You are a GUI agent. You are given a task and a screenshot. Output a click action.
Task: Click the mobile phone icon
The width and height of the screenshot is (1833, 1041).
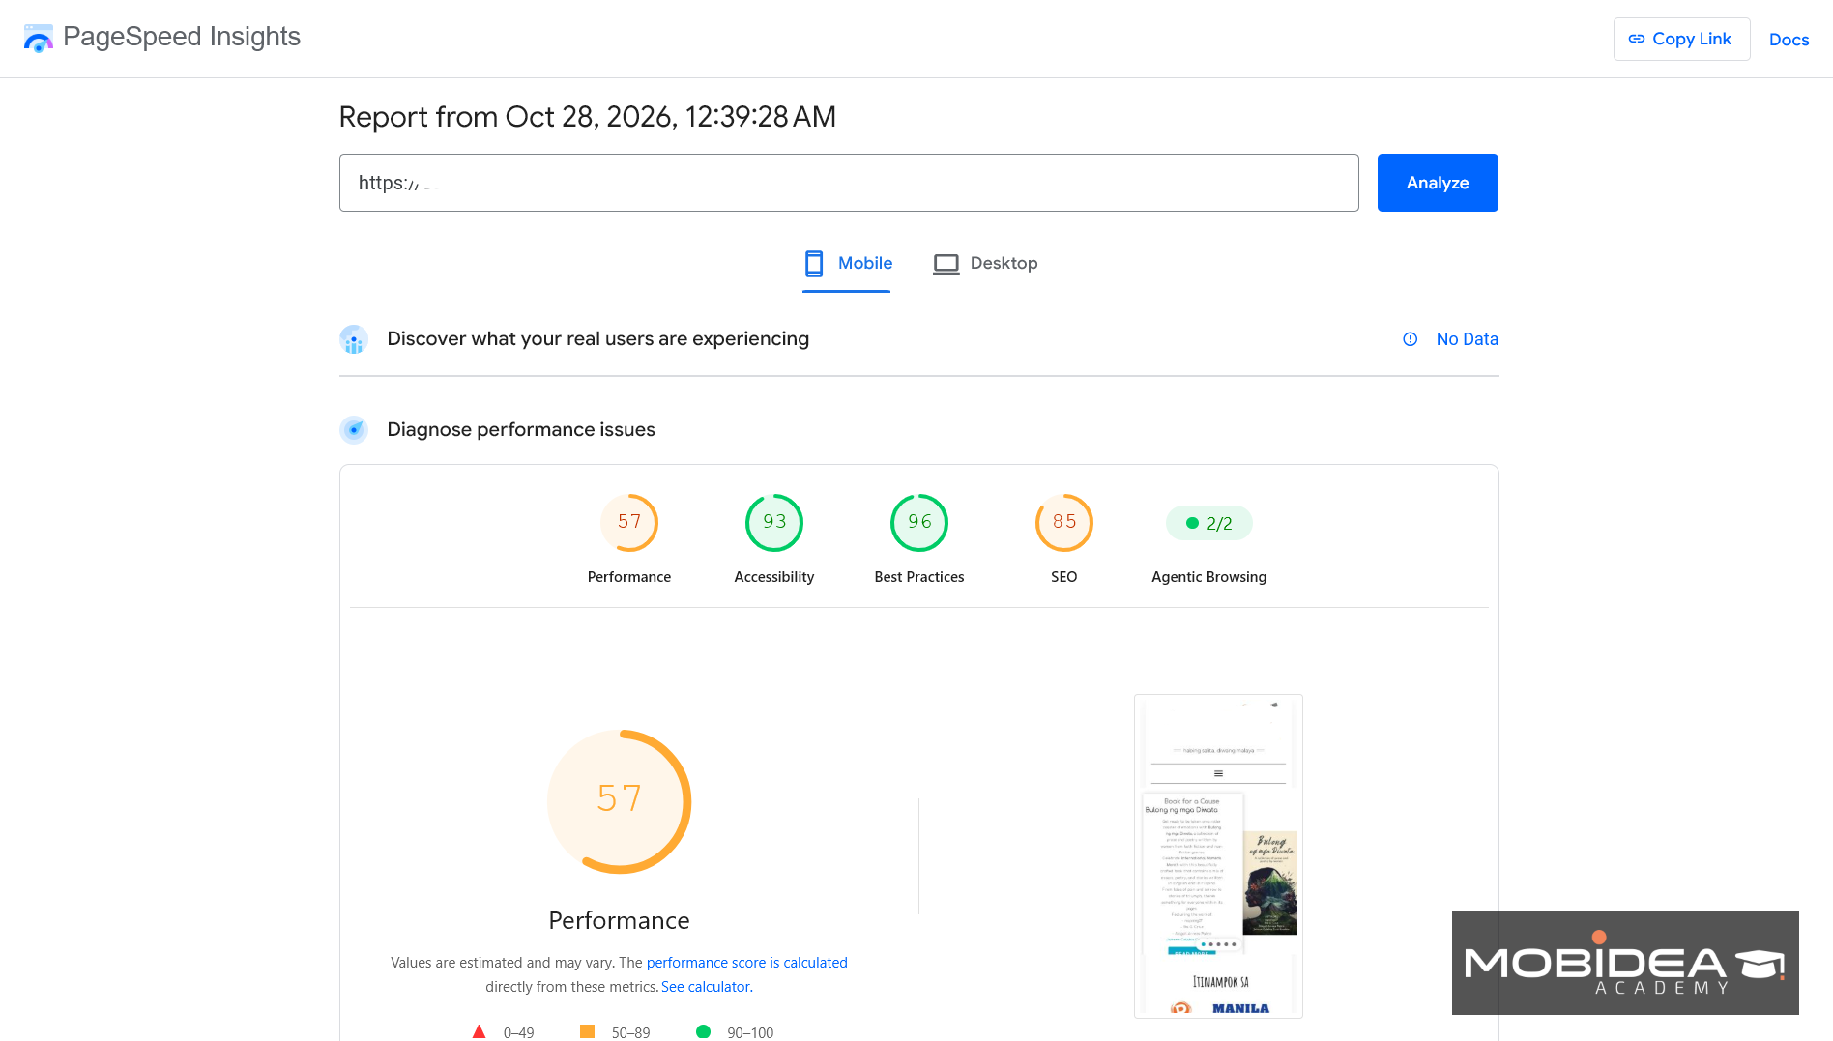click(814, 263)
